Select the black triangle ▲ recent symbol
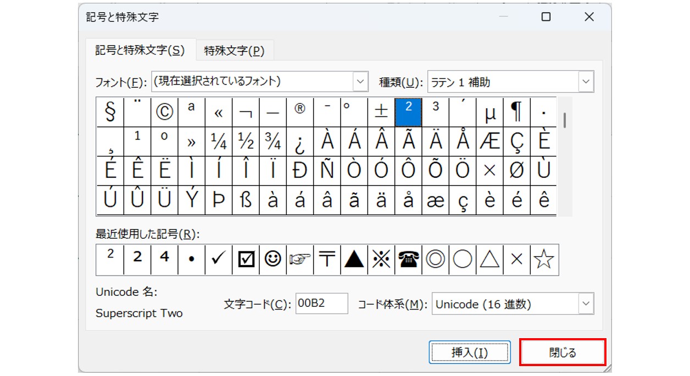This screenshot has width=690, height=376. [x=354, y=260]
